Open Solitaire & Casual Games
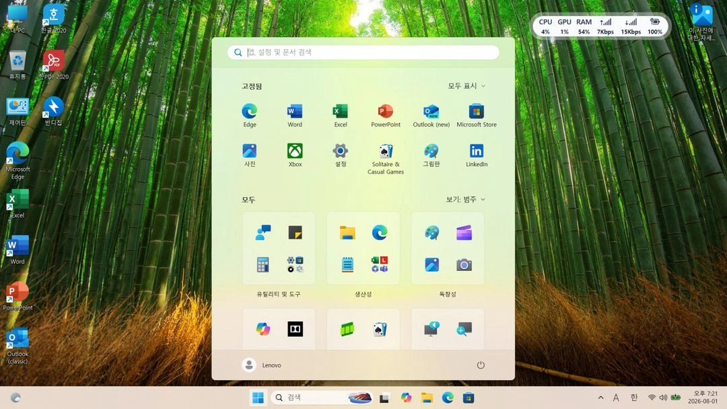727x409 pixels. (386, 159)
